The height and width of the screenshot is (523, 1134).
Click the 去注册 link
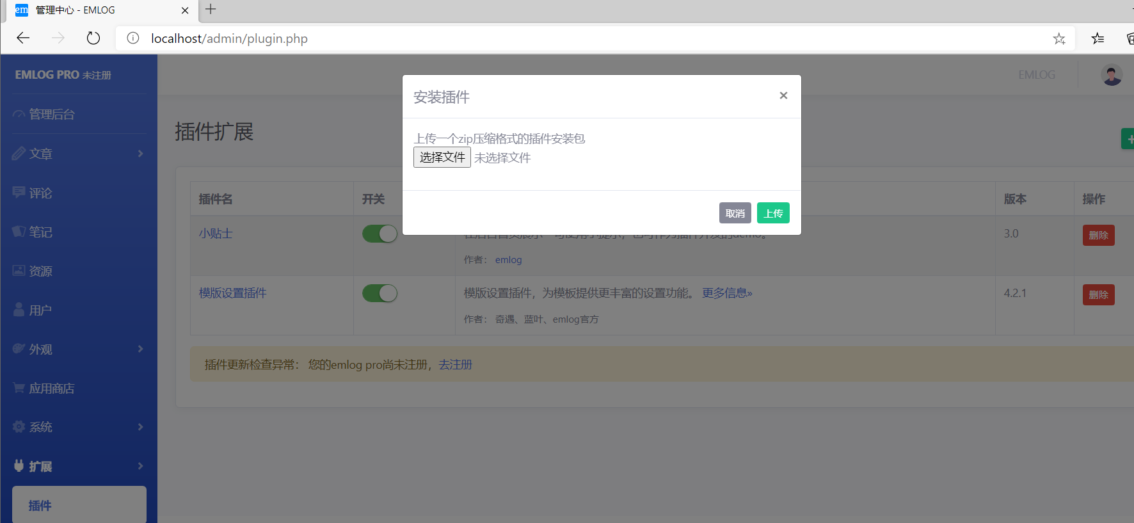[455, 365]
